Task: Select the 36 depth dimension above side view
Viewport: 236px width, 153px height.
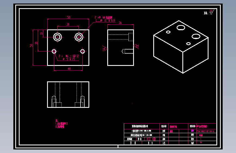Action: 120,23
